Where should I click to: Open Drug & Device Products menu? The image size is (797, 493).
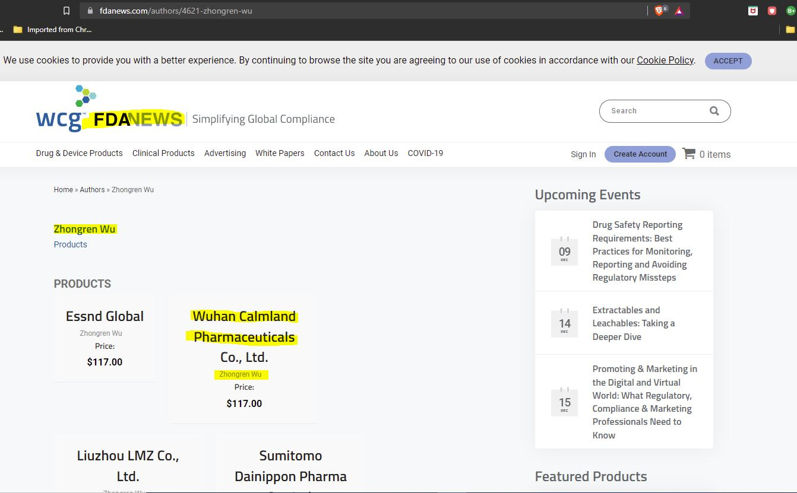(79, 153)
